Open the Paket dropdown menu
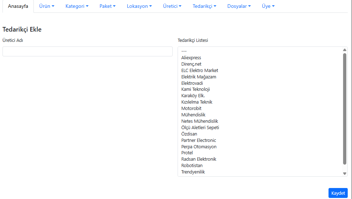352x199 pixels. coord(107,6)
